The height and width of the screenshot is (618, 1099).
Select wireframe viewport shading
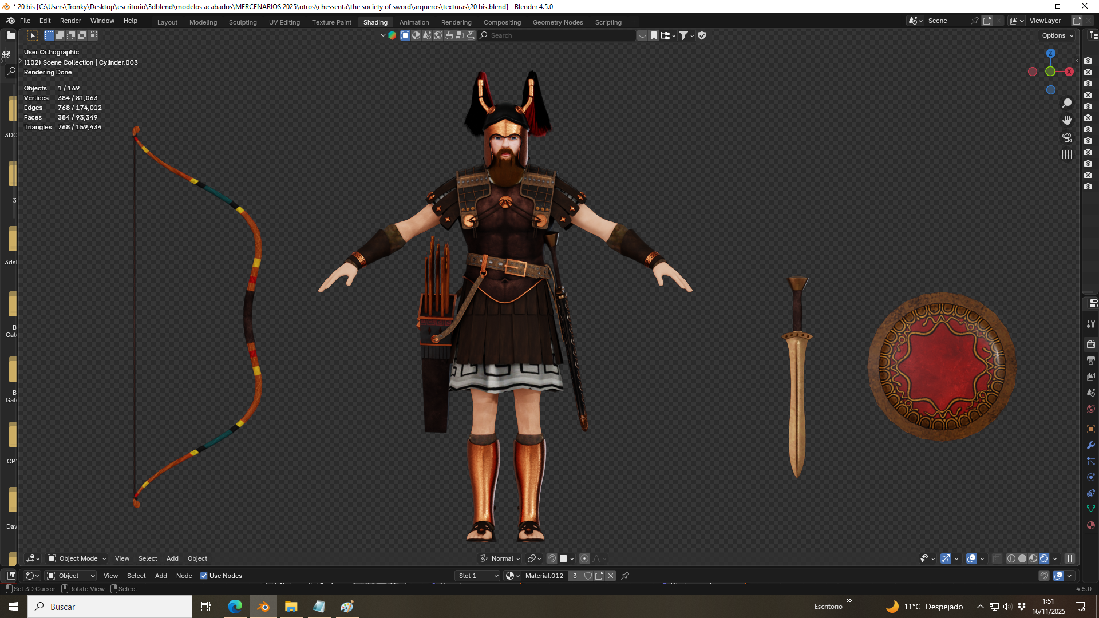[1011, 558]
